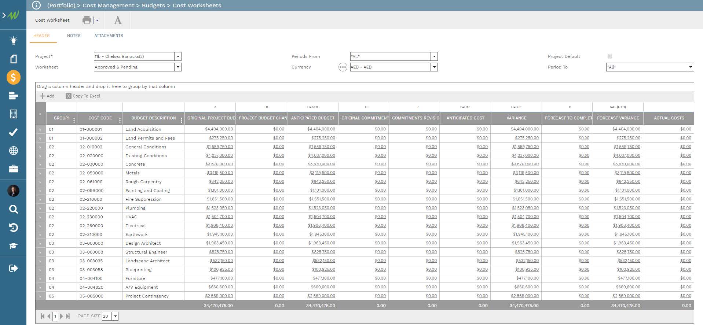Go to the last page
The image size is (703, 325).
68,316
